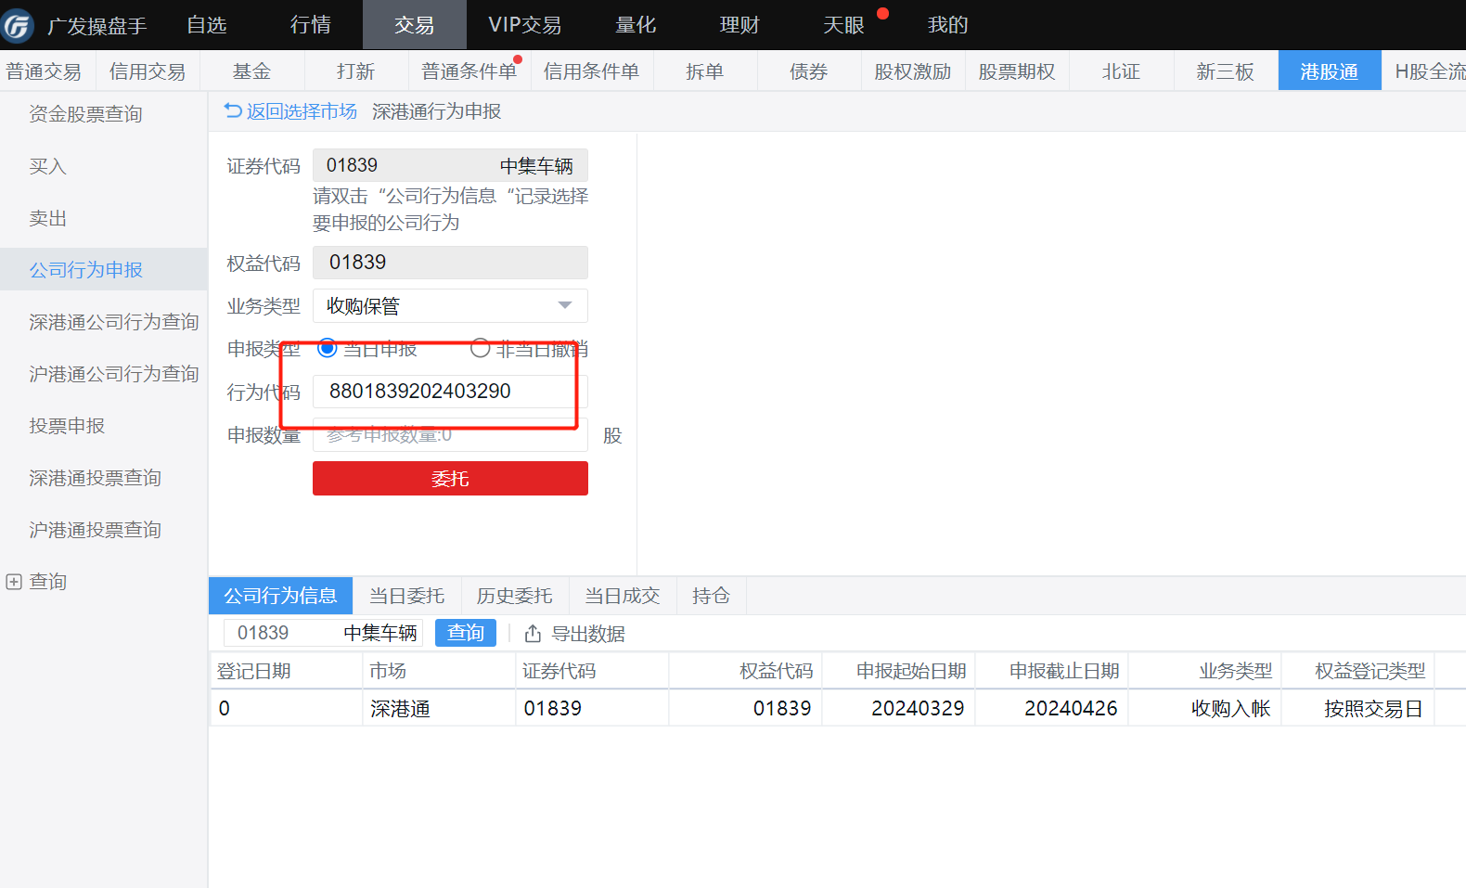
Task: Switch to the 新三板 tab
Action: click(x=1225, y=71)
